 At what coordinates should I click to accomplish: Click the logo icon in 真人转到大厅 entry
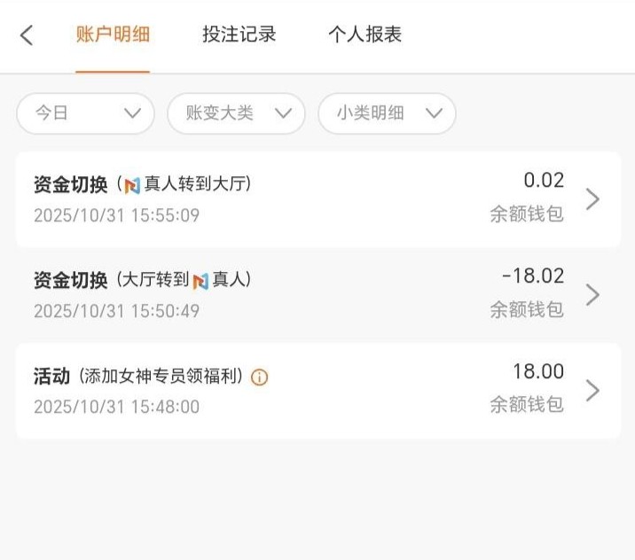click(x=132, y=185)
